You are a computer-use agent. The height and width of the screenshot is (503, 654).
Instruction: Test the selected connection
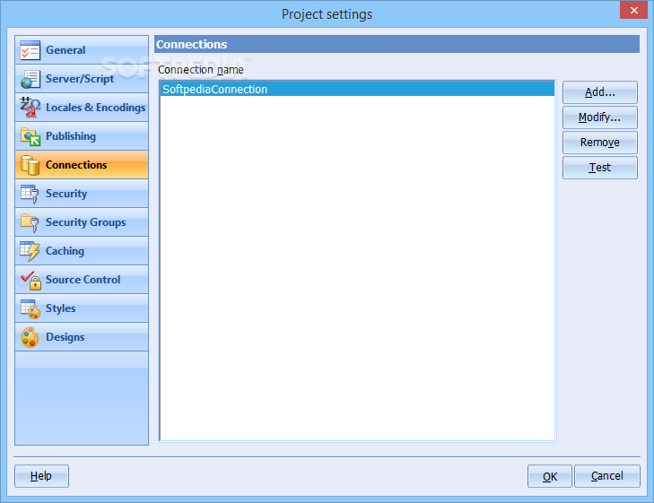tap(600, 168)
